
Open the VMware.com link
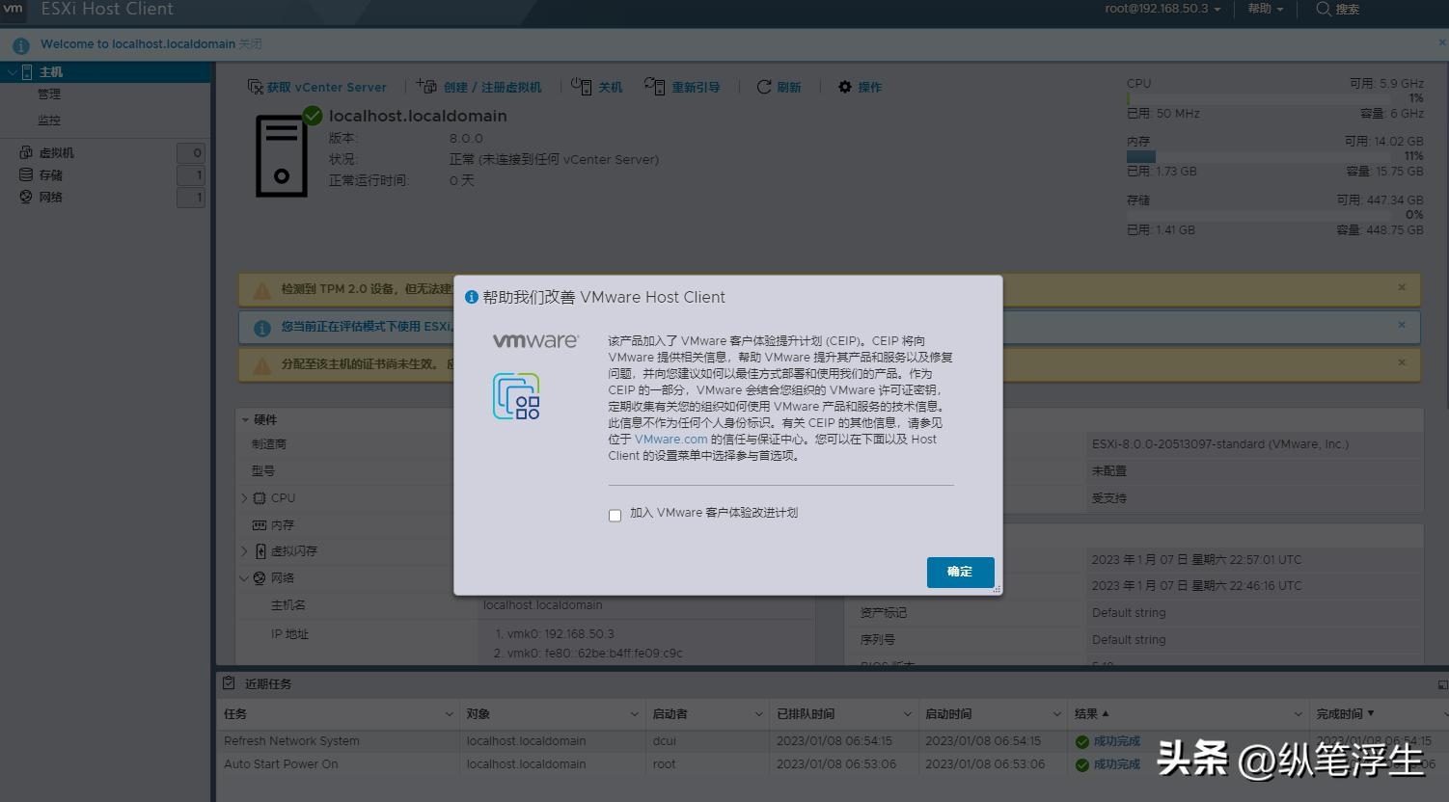click(x=670, y=439)
